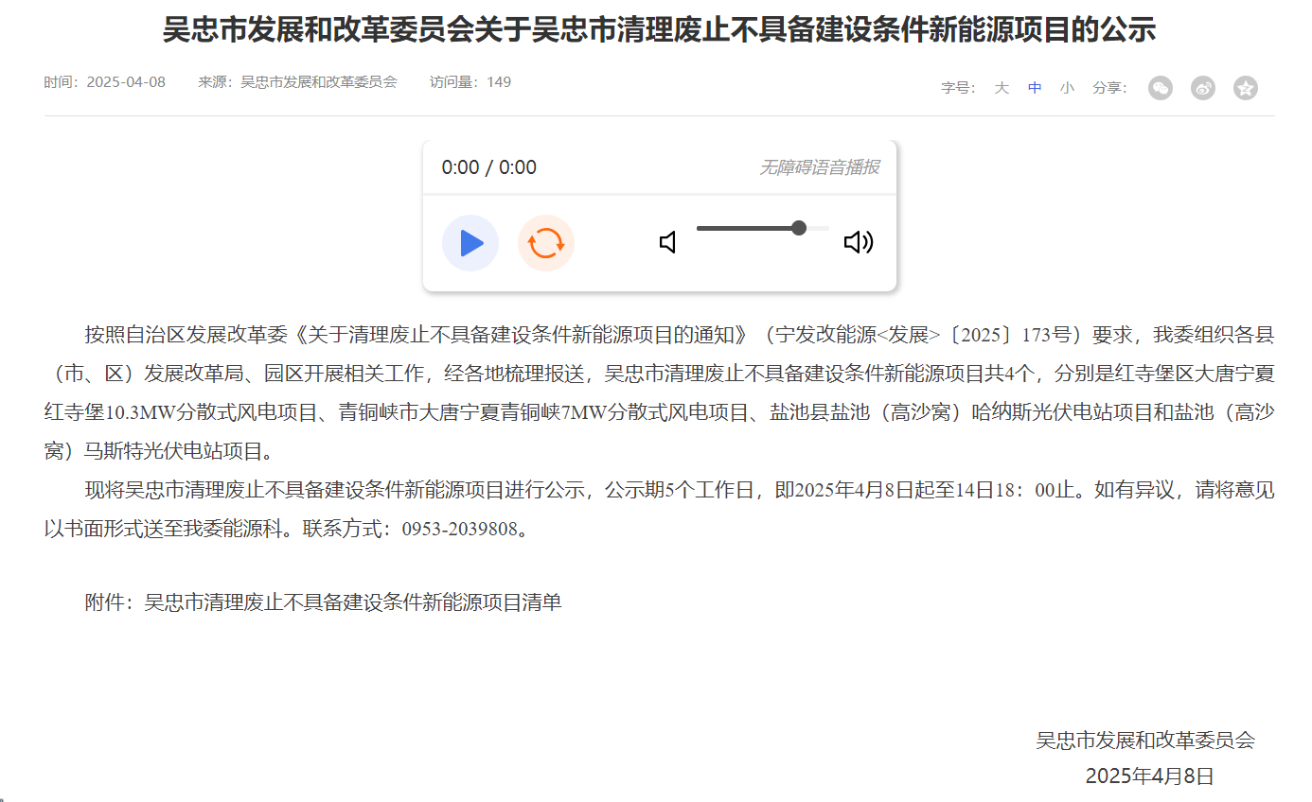Click the 0:00 / 0:00 audio time display

(489, 168)
